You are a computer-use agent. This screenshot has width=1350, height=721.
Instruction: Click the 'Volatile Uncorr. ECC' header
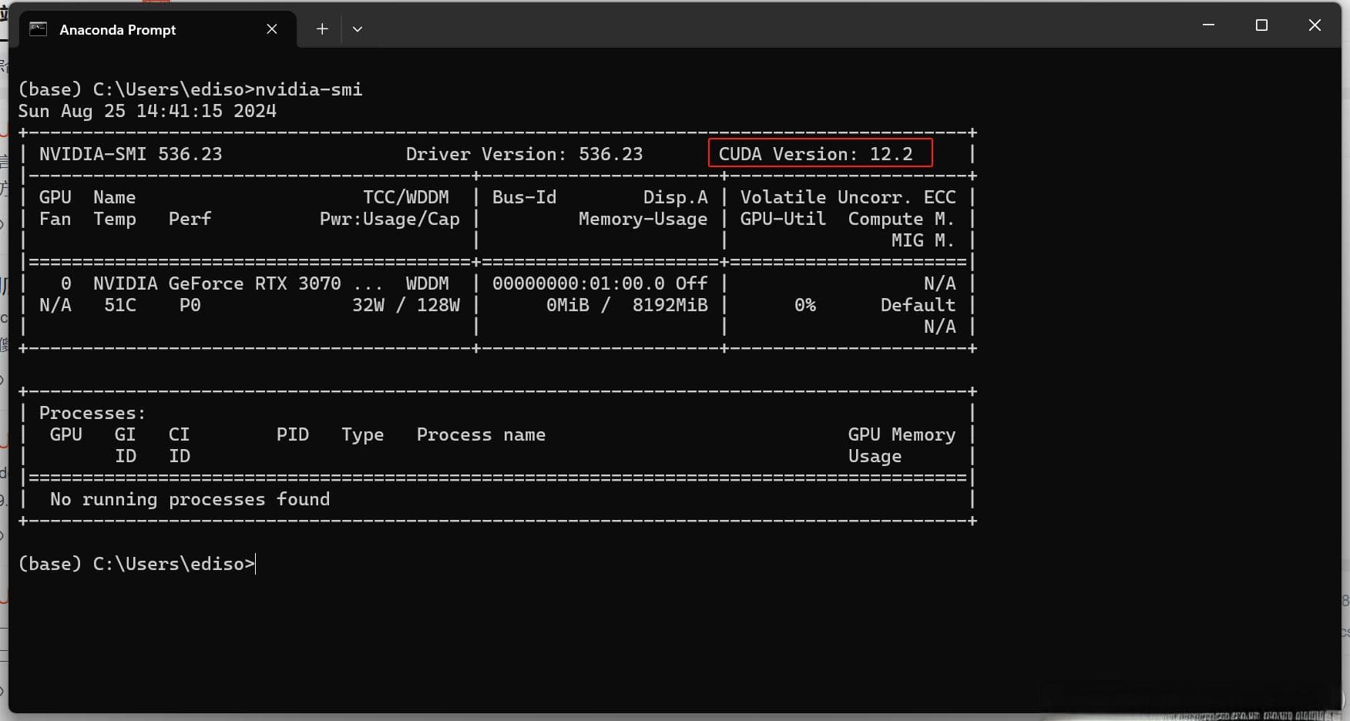(848, 197)
